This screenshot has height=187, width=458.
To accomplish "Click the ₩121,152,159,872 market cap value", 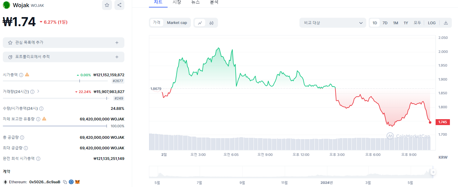I will click(x=109, y=75).
